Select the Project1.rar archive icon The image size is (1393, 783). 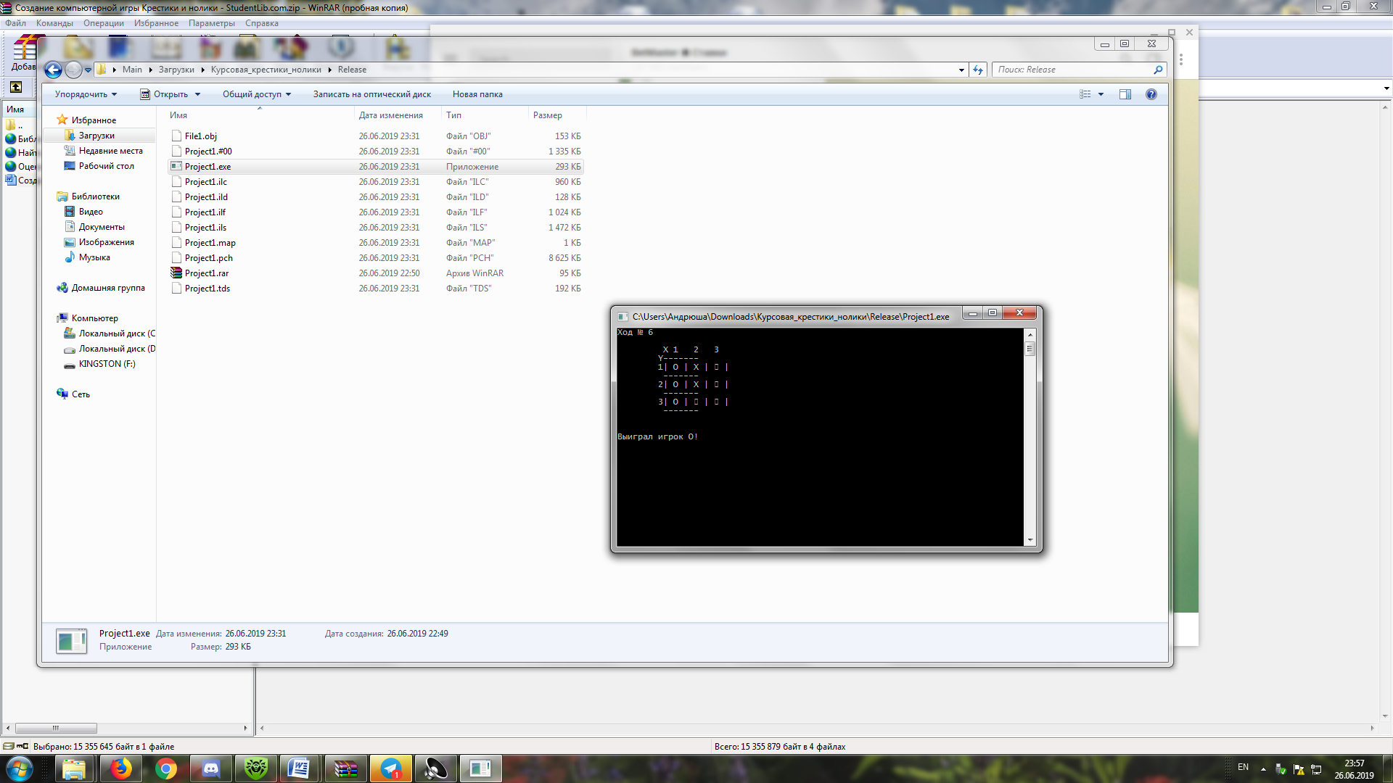tap(176, 273)
